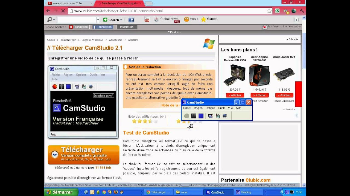This screenshot has width=350, height=196.
Task: Click the YouTube icon in the toolbar
Action: tap(147, 19)
